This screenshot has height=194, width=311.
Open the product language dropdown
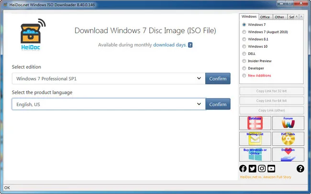click(109, 104)
